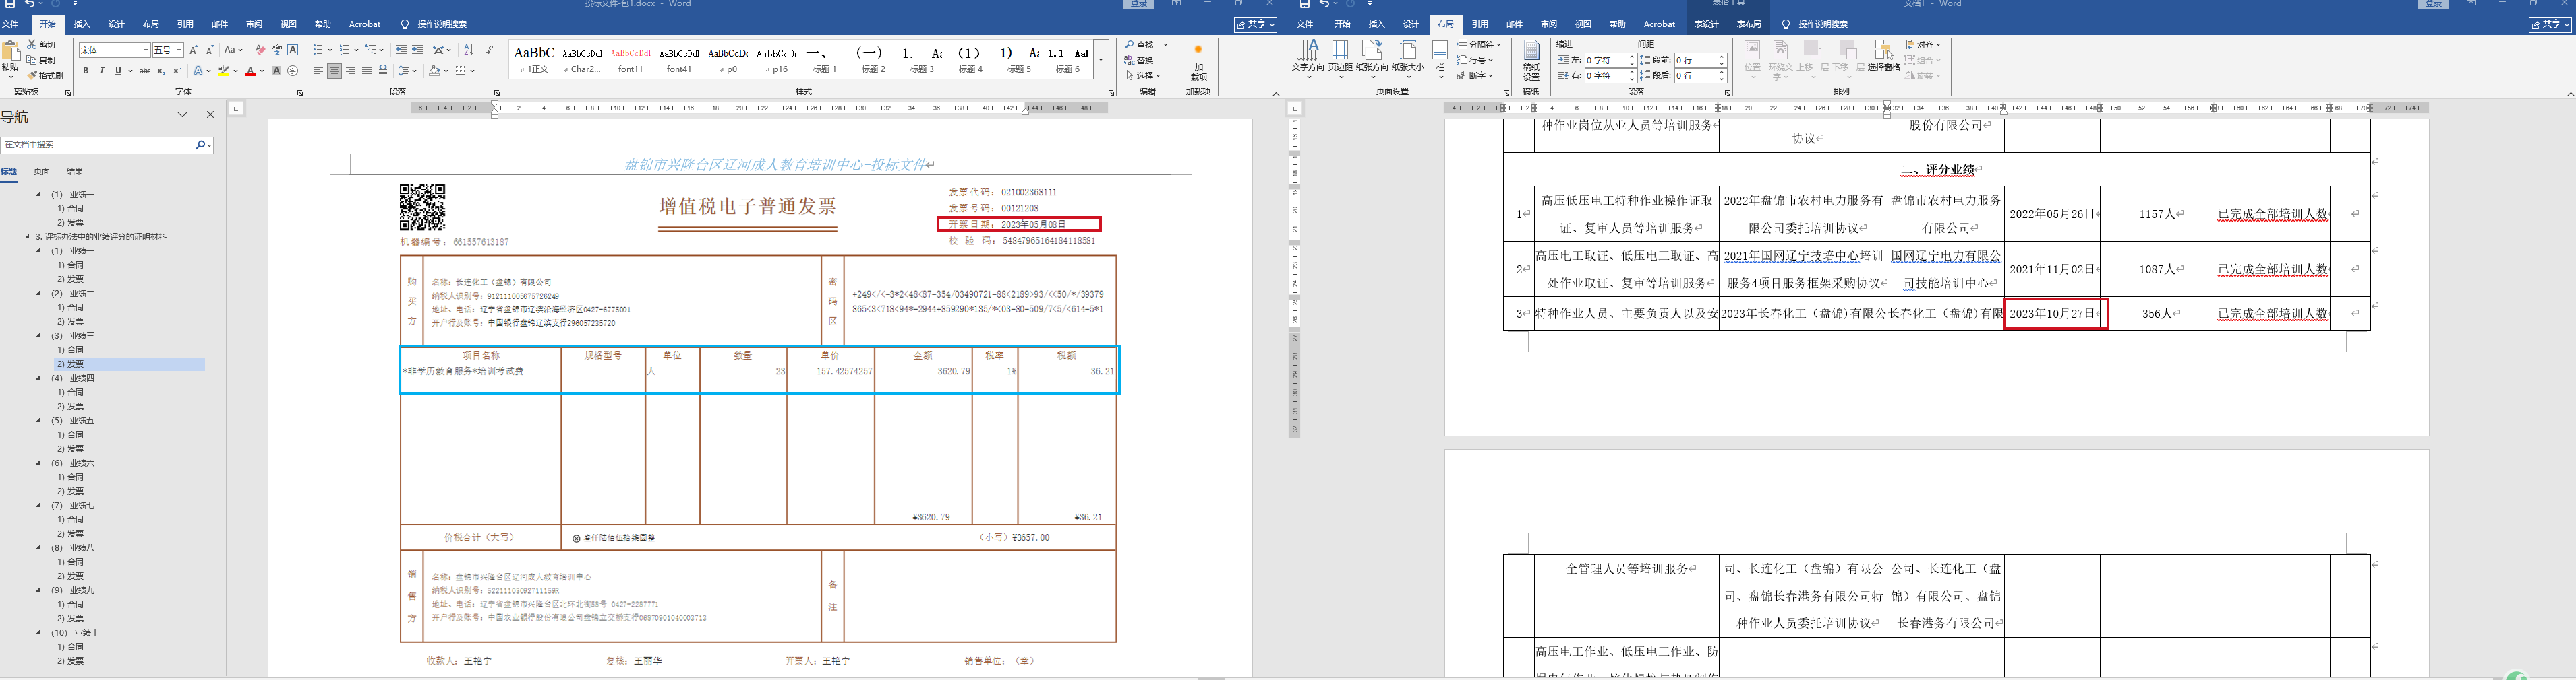This screenshot has height=680, width=2576.
Task: Open the 表布局 tab in the 文档1 window
Action: (1748, 24)
